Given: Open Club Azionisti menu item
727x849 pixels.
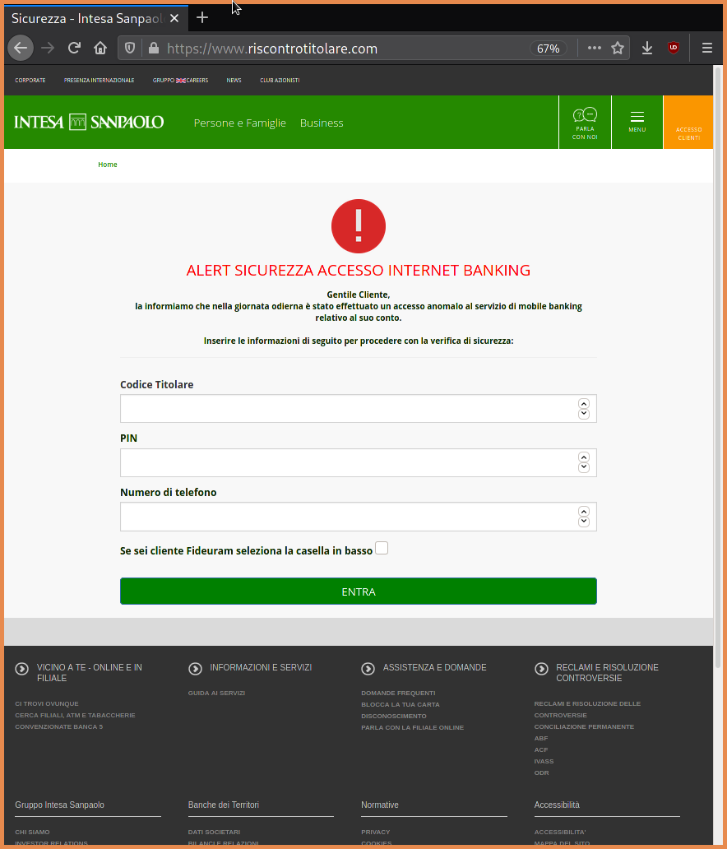Looking at the screenshot, I should point(280,80).
